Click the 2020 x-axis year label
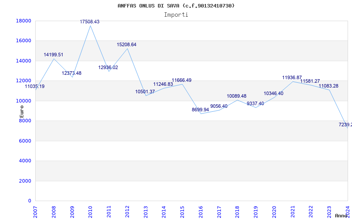Screen dimensions: 352x220 pyautogui.click(x=274, y=212)
